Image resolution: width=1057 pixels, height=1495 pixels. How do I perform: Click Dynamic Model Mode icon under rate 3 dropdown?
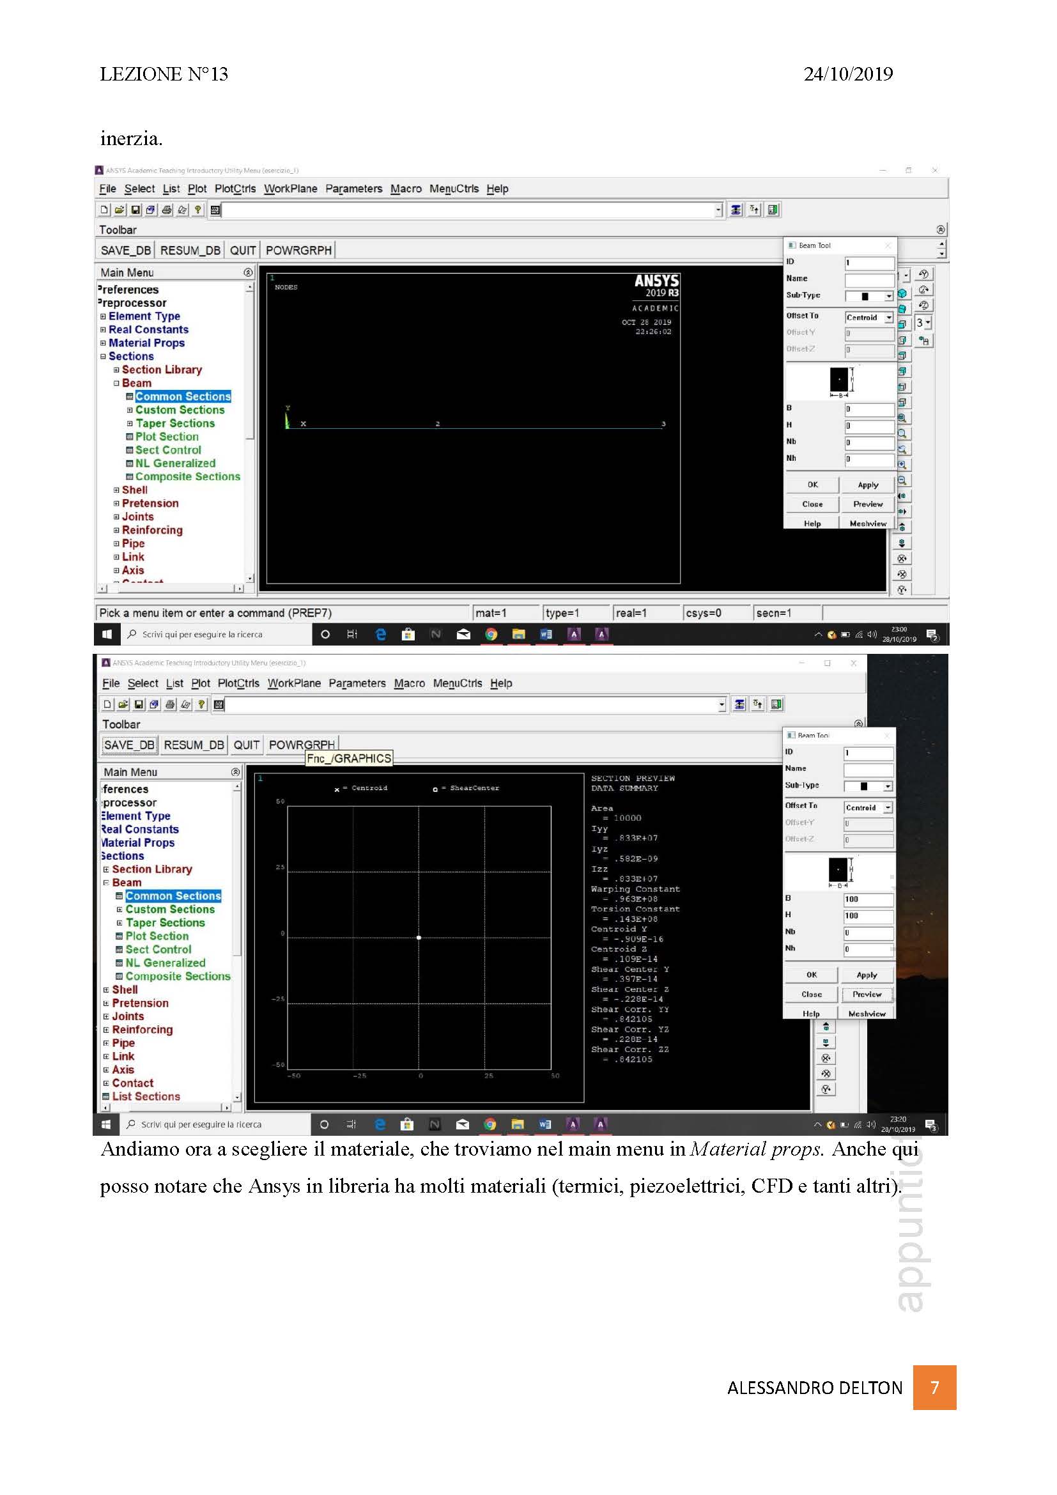923,341
